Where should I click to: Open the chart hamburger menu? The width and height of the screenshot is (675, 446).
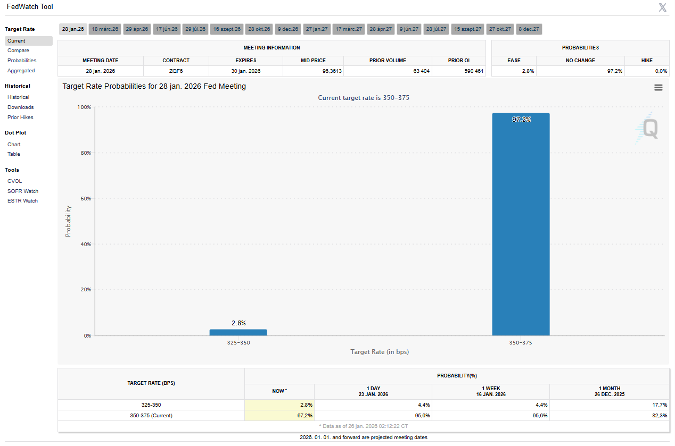point(658,88)
